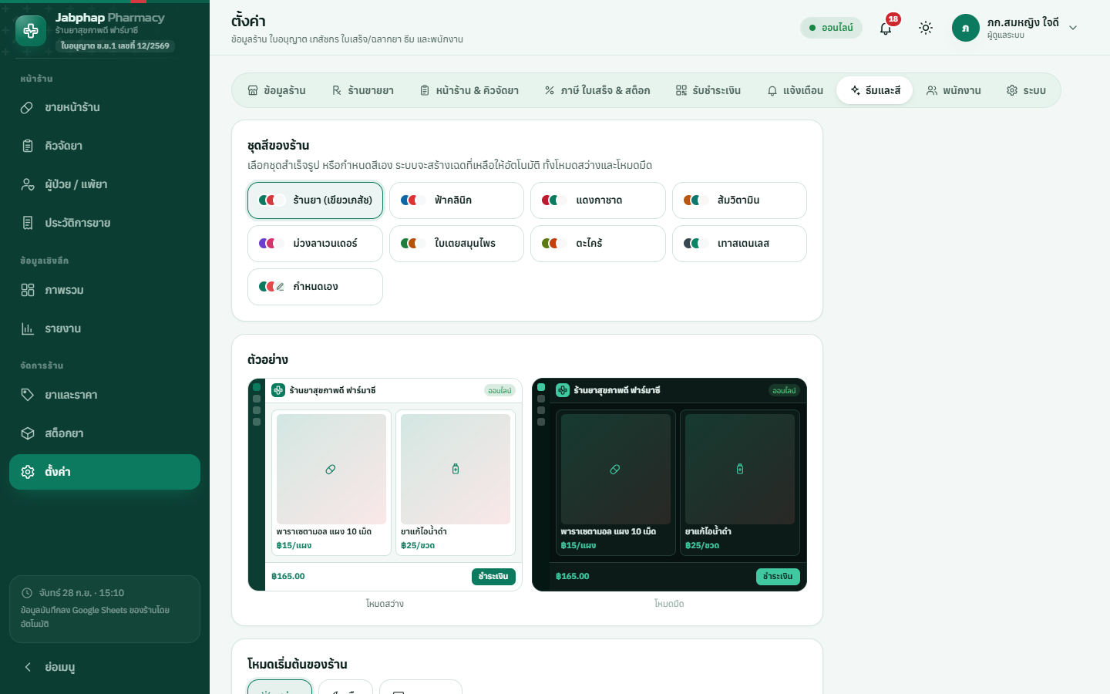Click the ออนไลน์ status pill in header

(831, 28)
